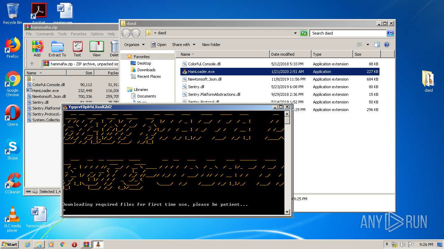
Task: Open WinRAR Tools menu
Action: click(62, 34)
